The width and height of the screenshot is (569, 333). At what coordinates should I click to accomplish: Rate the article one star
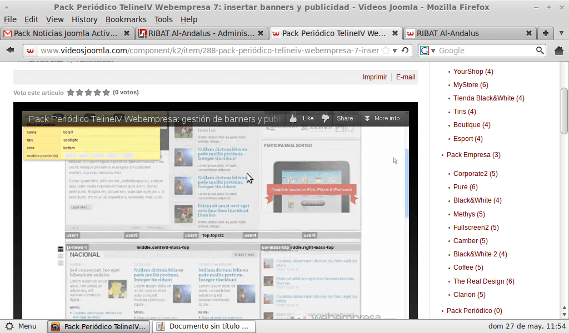point(71,92)
